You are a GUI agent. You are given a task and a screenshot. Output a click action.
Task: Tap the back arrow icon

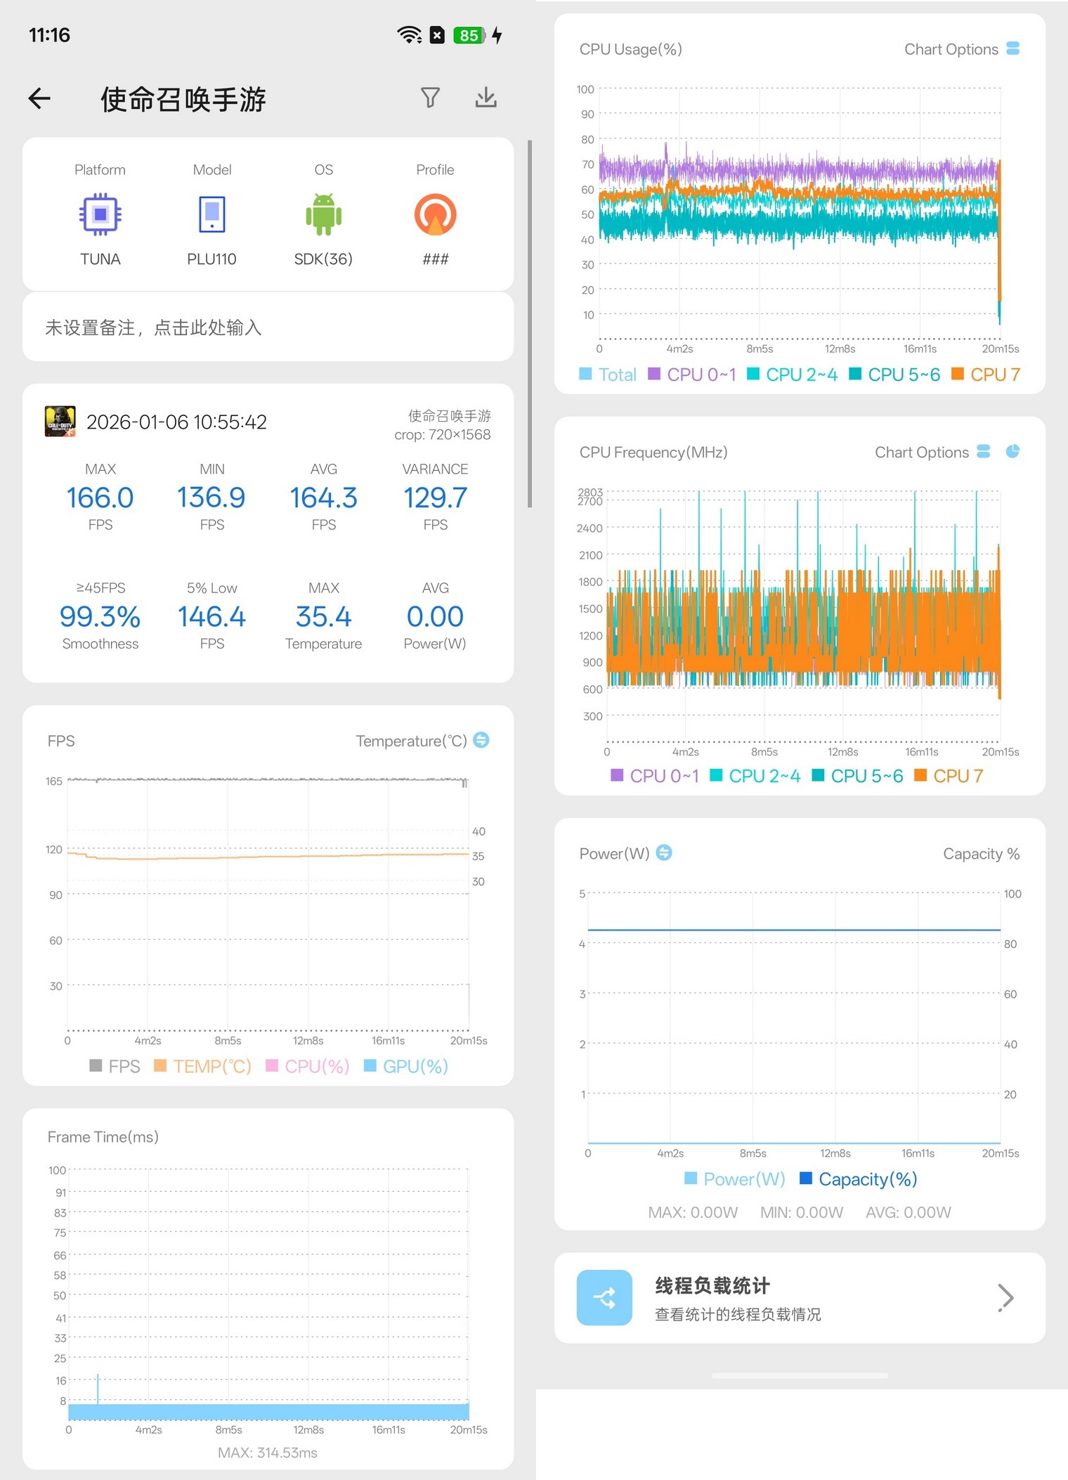pyautogui.click(x=40, y=98)
